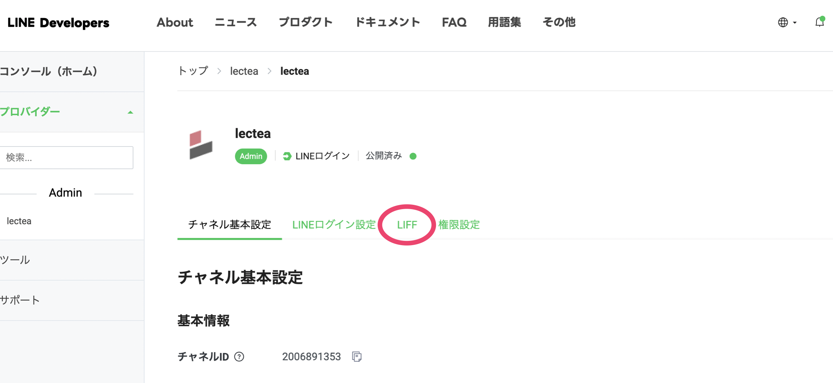Click the copy icon next to channel ID

point(357,356)
